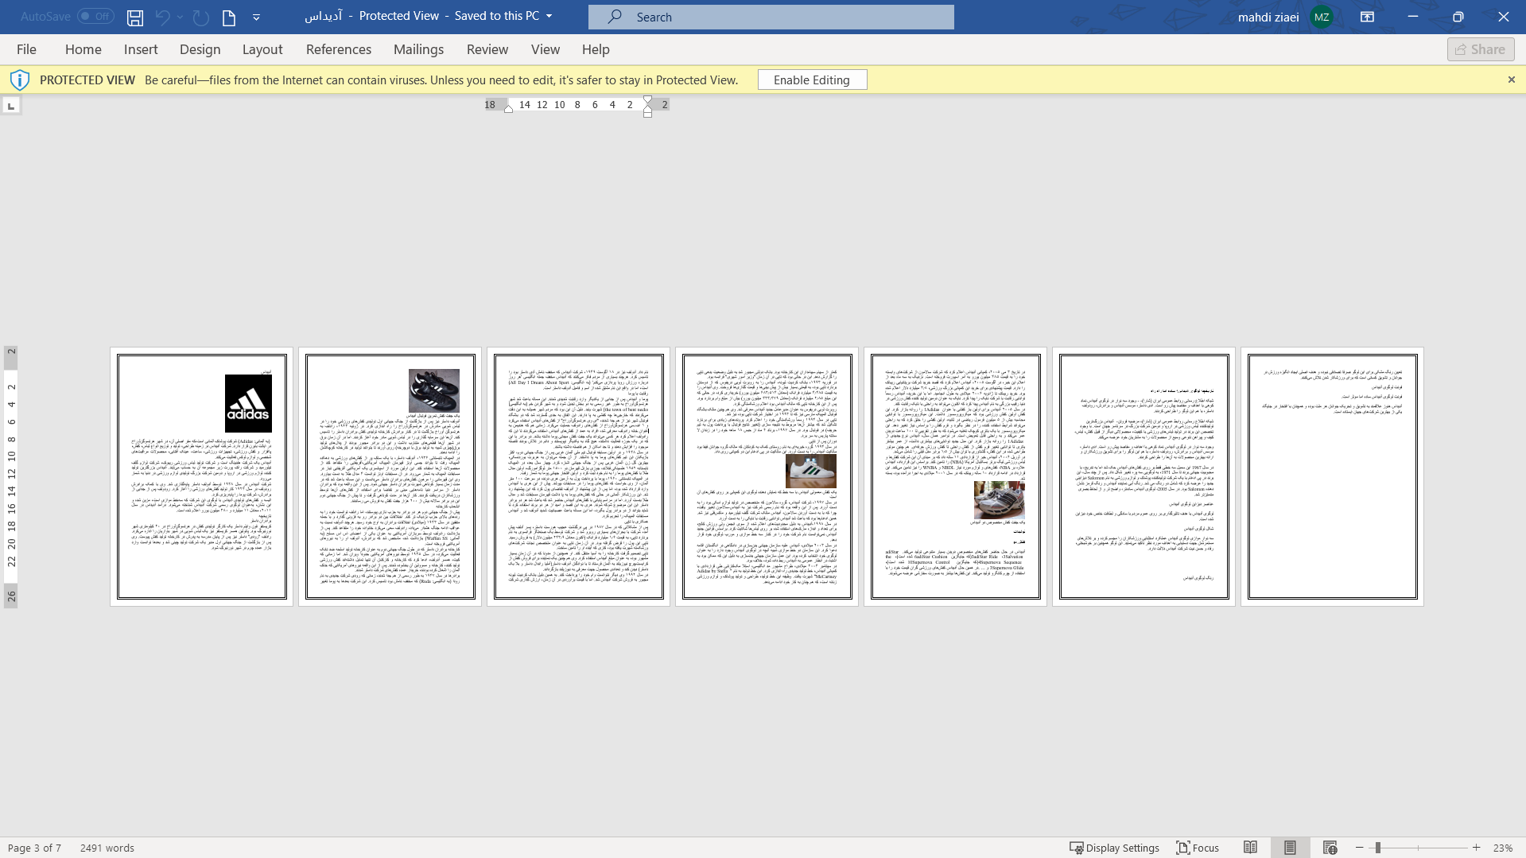1526x858 pixels.
Task: Switch to the Review tab
Action: click(487, 49)
